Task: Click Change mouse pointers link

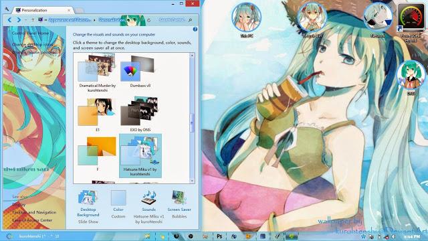Action: click(x=33, y=52)
